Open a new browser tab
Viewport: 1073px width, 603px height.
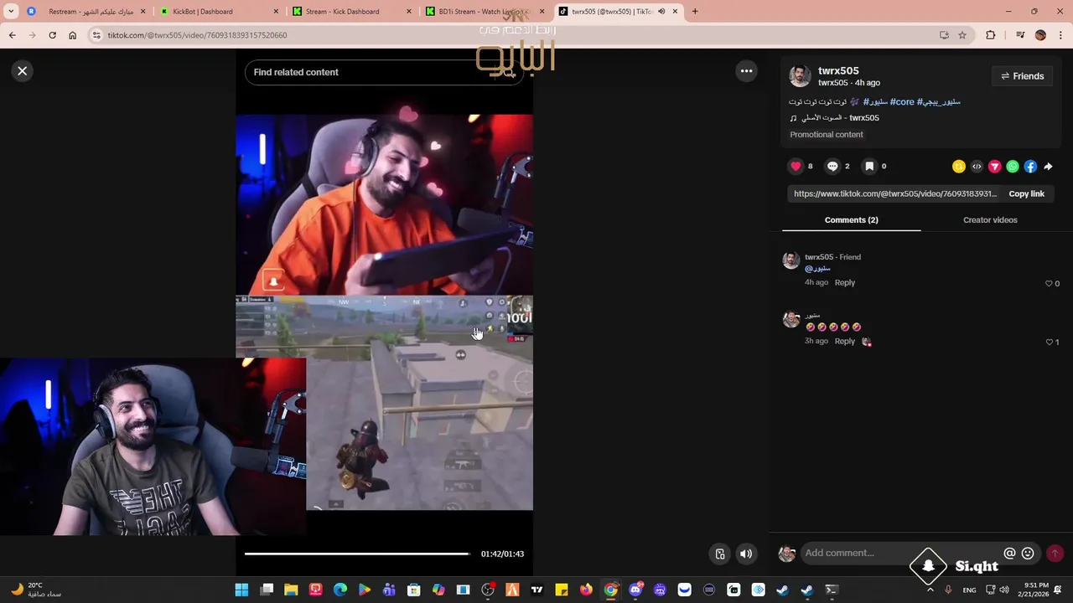695,12
